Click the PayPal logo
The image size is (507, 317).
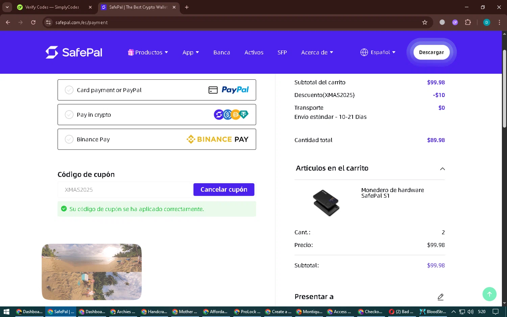pos(235,90)
